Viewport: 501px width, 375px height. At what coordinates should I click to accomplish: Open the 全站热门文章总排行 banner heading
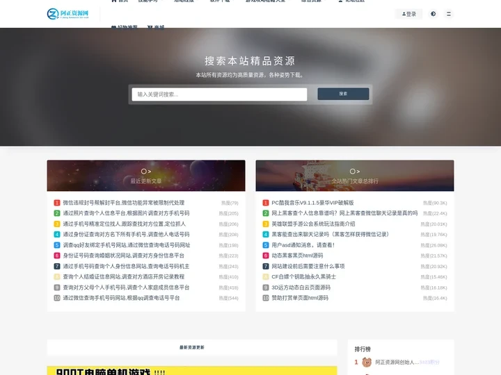click(x=355, y=181)
